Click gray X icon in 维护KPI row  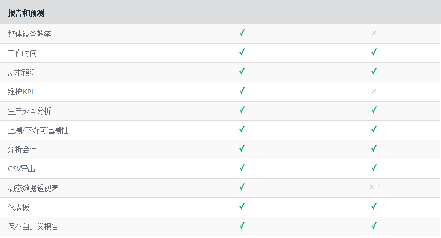374,91
